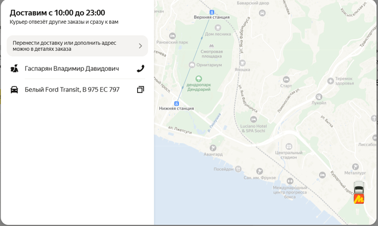Open the reschedule delivery banner
The image size is (378, 226).
pyautogui.click(x=77, y=46)
